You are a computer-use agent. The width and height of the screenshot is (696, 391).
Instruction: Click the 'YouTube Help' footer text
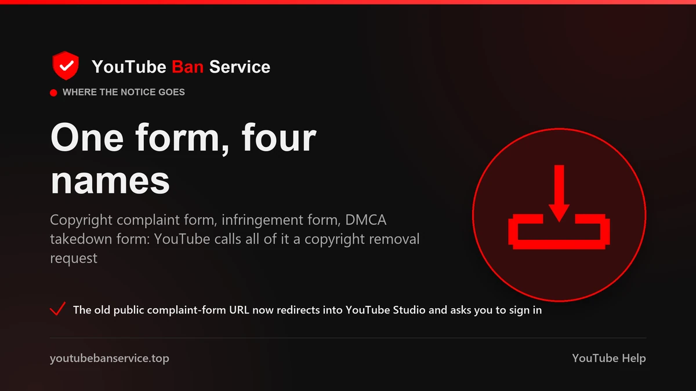[x=608, y=358]
